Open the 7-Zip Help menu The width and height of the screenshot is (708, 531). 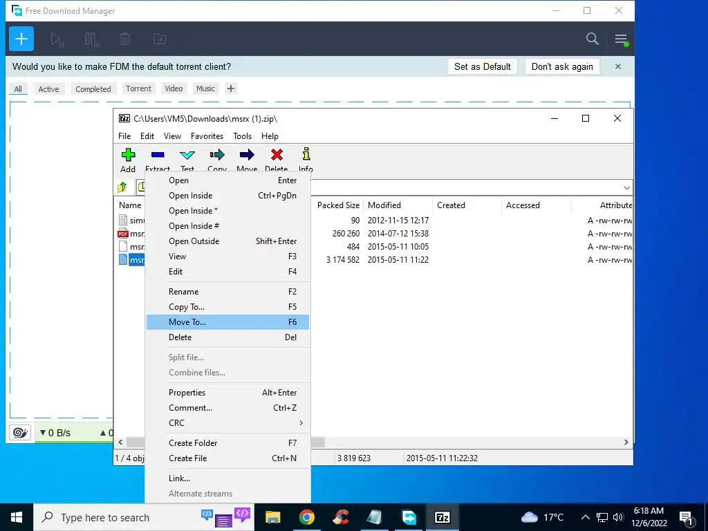pyautogui.click(x=270, y=136)
